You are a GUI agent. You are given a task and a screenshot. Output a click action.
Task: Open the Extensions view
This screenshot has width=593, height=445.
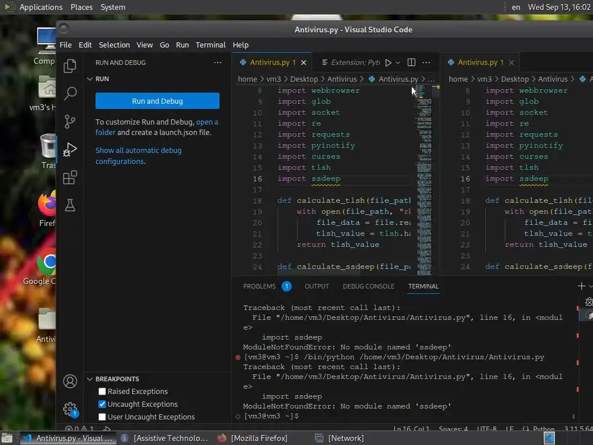pos(70,177)
